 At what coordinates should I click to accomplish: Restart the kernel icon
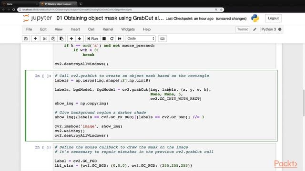pyautogui.click(x=112, y=38)
